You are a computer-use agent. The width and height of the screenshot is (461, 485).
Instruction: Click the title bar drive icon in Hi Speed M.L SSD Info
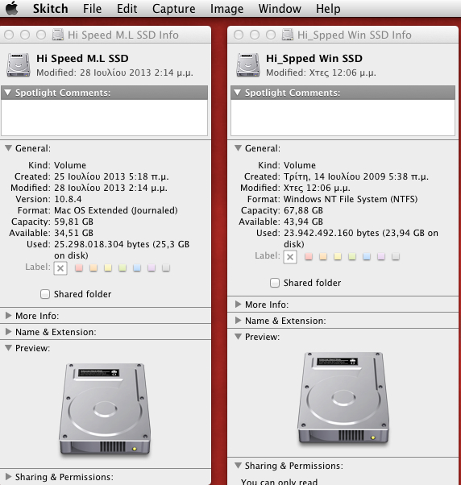click(58, 35)
